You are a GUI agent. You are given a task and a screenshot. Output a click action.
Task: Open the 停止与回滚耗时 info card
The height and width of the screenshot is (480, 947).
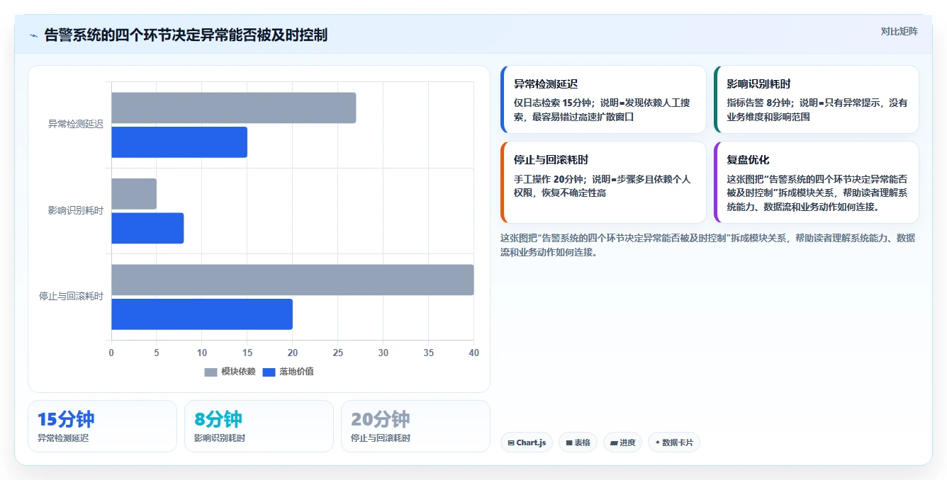[603, 183]
